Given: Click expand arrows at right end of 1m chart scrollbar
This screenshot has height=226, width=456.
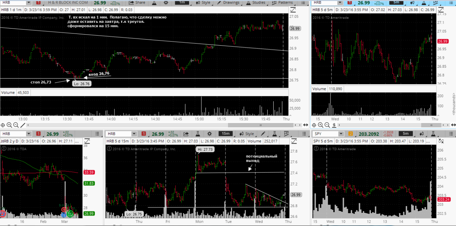Looking at the screenshot, I should [x=305, y=125].
